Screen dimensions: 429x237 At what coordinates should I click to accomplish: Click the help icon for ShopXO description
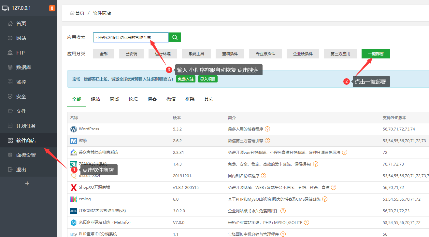(x=334, y=187)
